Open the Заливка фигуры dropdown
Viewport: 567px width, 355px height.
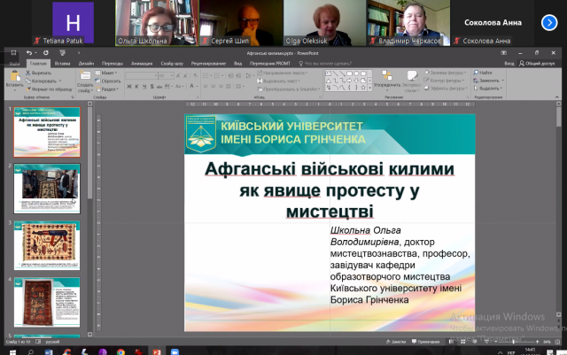445,73
